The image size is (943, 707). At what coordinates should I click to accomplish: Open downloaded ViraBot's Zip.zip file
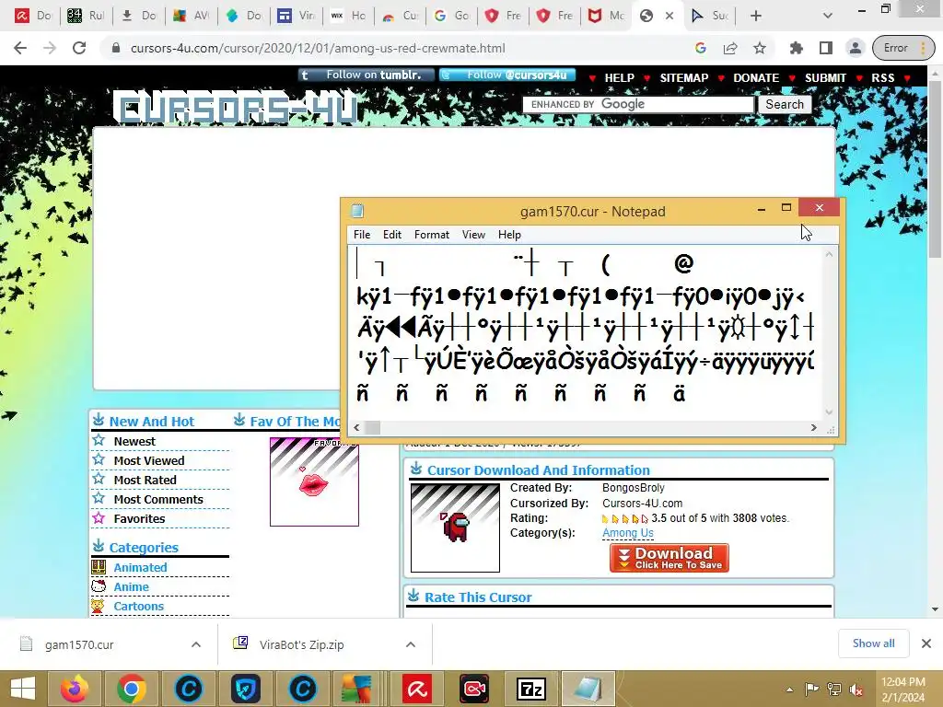click(x=301, y=644)
